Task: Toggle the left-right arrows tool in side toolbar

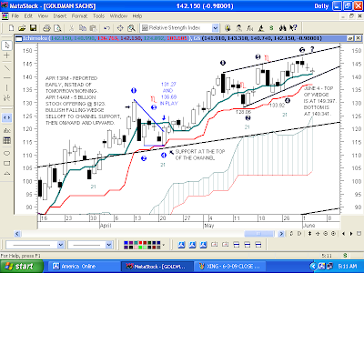Action: (x=7, y=118)
